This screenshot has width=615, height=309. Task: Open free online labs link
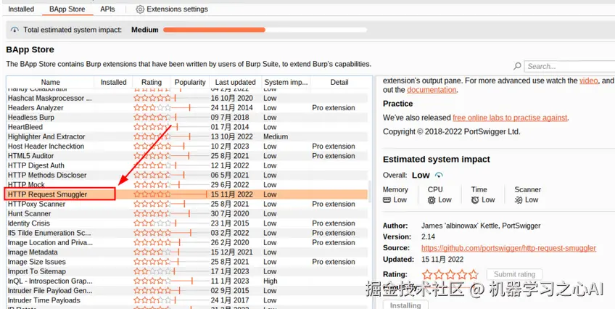510,118
